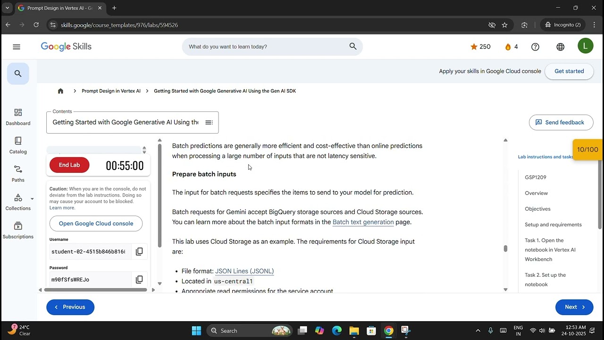Jump to Task 1 Open the notebook
This screenshot has width=604, height=340.
(550, 250)
